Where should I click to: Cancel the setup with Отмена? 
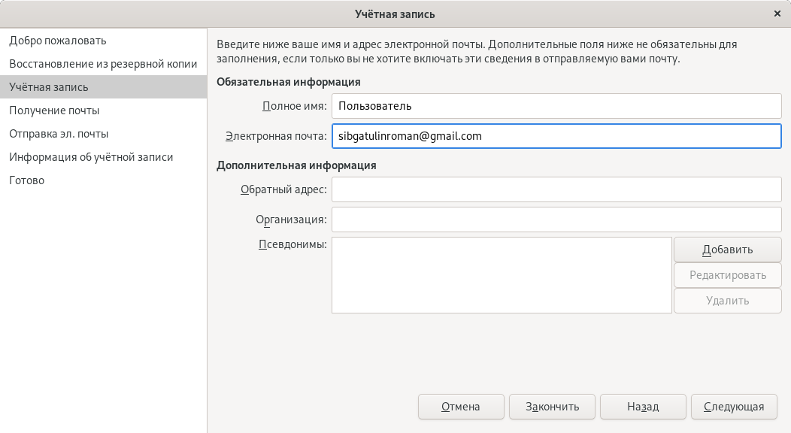[x=461, y=406]
